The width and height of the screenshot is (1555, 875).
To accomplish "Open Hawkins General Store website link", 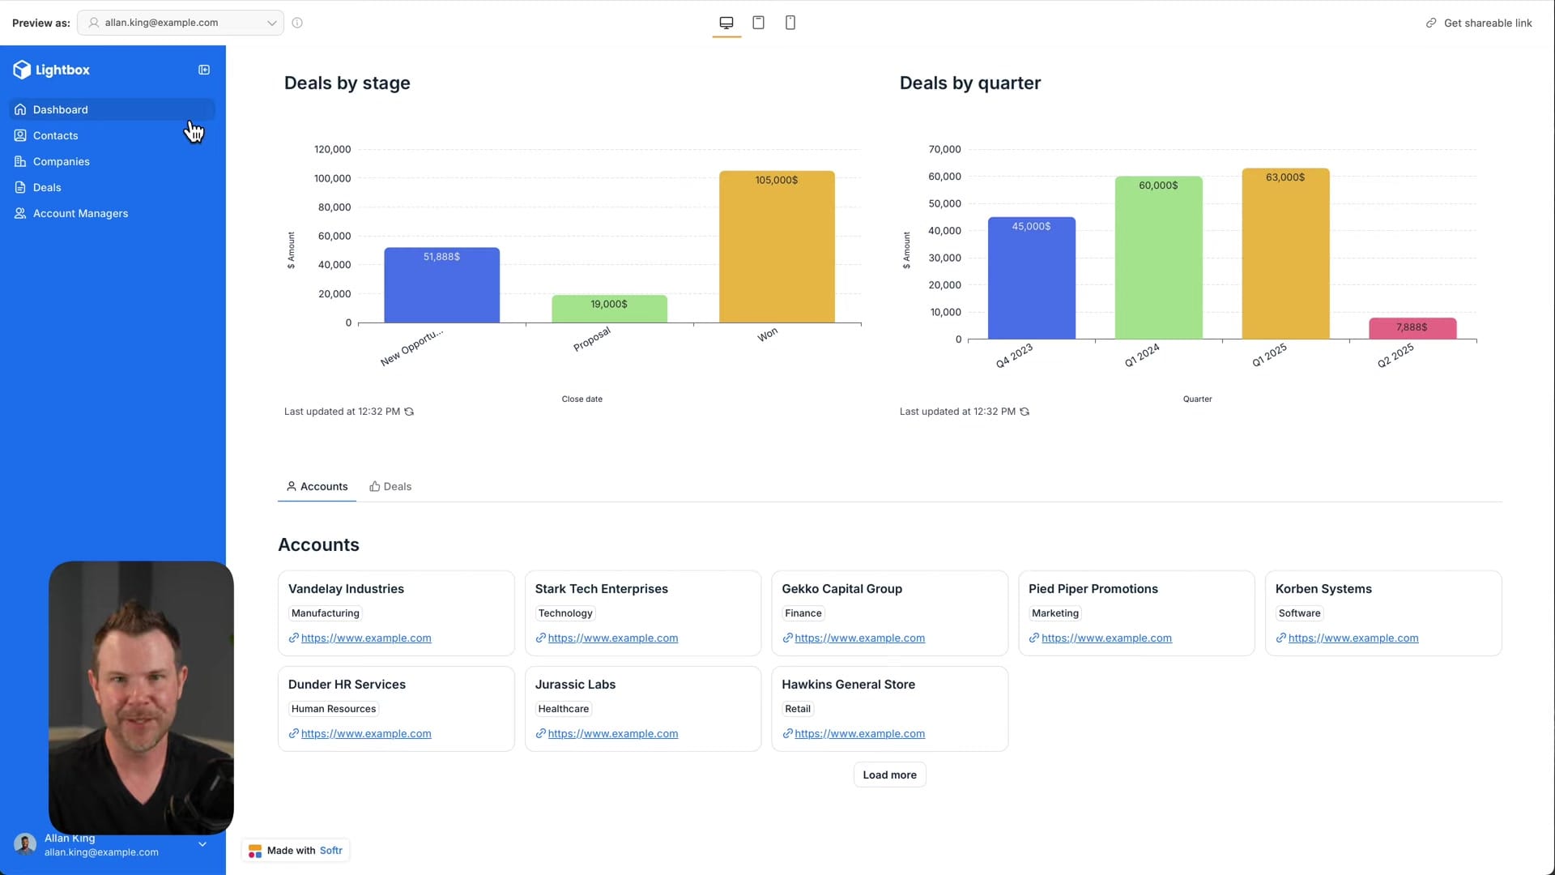I will (859, 733).
